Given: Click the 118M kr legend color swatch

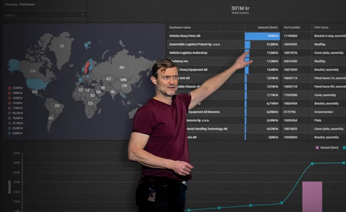Looking at the screenshot, I should [9, 108].
